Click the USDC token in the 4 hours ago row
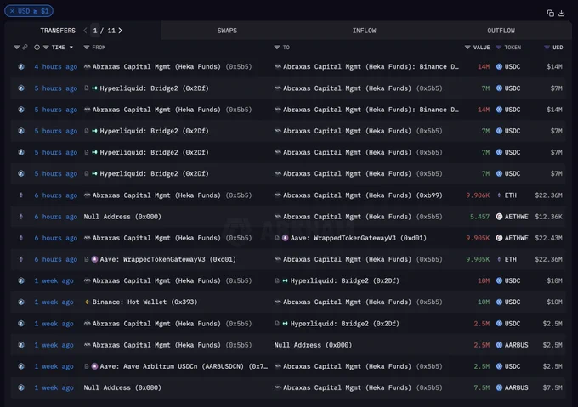The image size is (578, 407). click(x=508, y=66)
